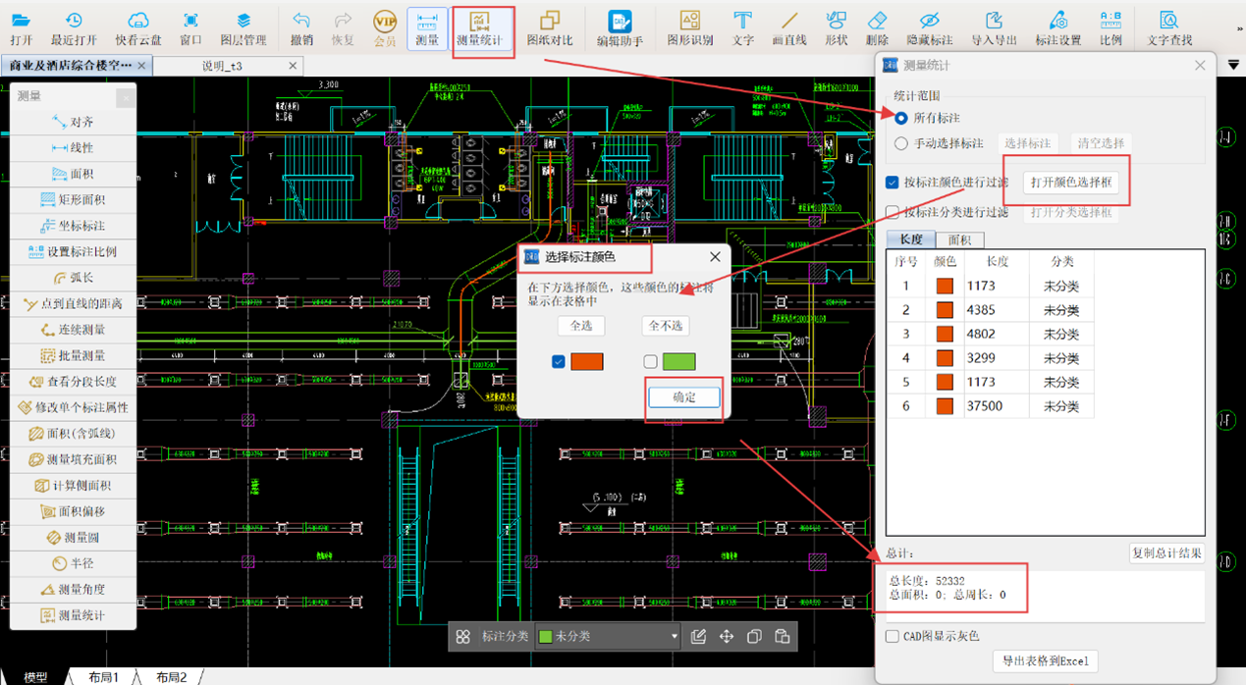Expand the 标注分类 未分类 dropdown
This screenshot has width=1246, height=685.
674,637
